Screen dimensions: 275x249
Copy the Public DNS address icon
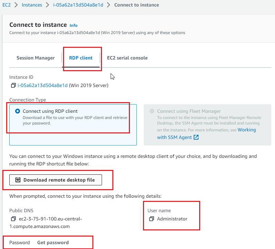[x=13, y=219]
